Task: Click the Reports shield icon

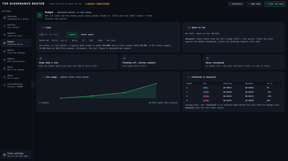Action: (x=4, y=34)
